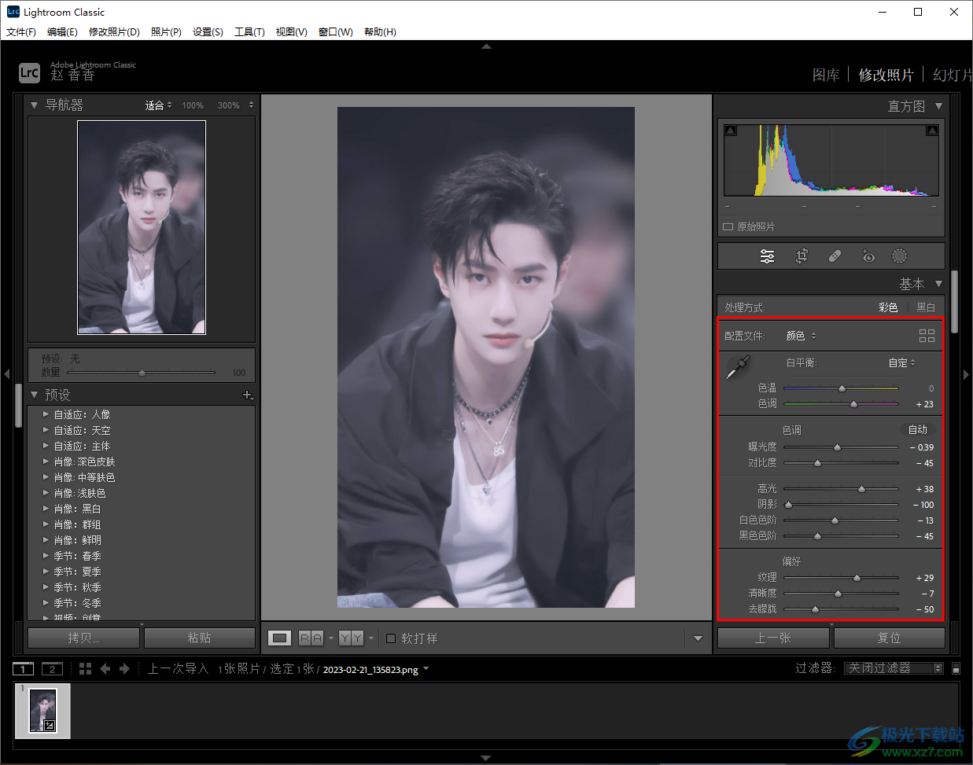Open the 编辑(E) menu

(x=62, y=32)
